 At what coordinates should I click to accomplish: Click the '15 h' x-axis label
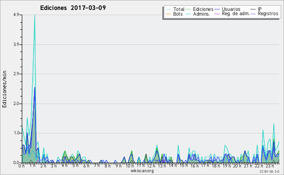pyautogui.click(x=183, y=166)
